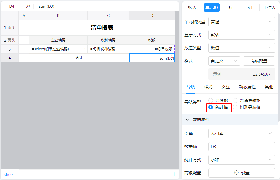Select the 统计格 radio button

[x=211, y=107]
